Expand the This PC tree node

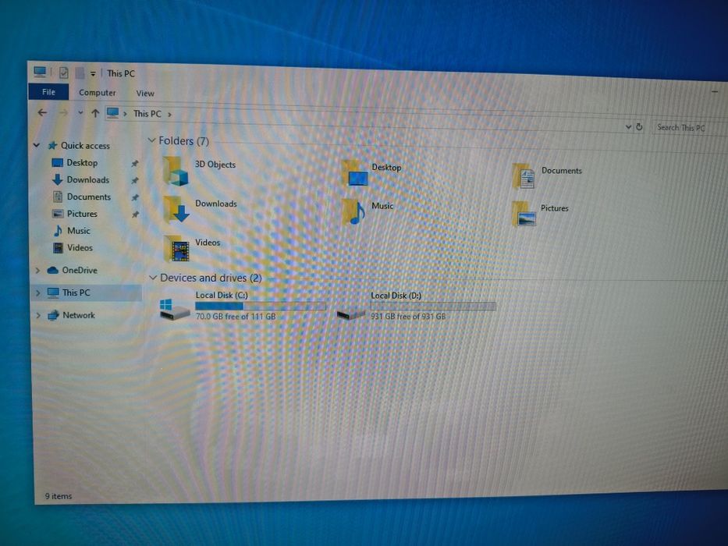coord(37,292)
